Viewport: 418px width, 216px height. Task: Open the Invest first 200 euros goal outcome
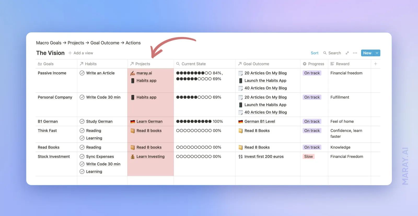[x=264, y=156]
